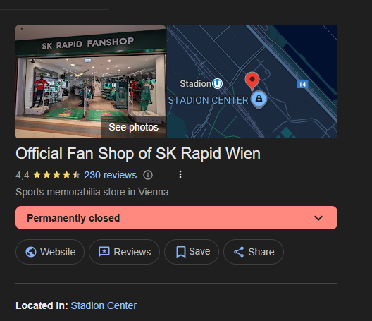Click See photos on the shop image
The image size is (372, 321).
pos(134,128)
